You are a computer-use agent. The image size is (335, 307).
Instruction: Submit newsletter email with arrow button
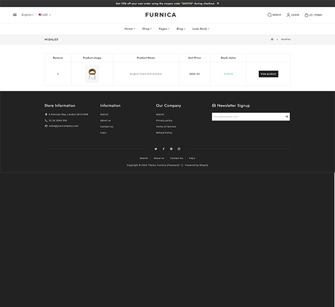(x=286, y=117)
